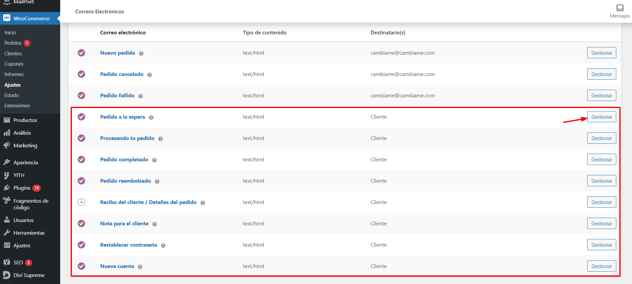
Task: Open Estado in WooCommerce submenu
Action: [11, 95]
